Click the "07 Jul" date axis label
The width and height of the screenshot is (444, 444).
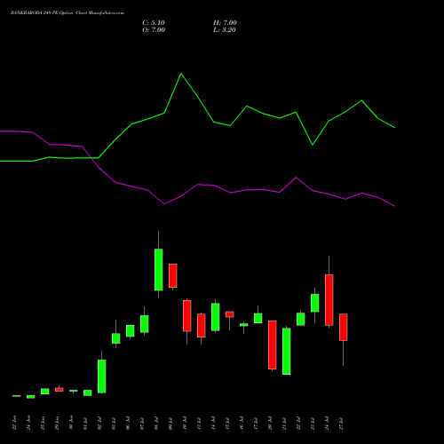click(142, 424)
